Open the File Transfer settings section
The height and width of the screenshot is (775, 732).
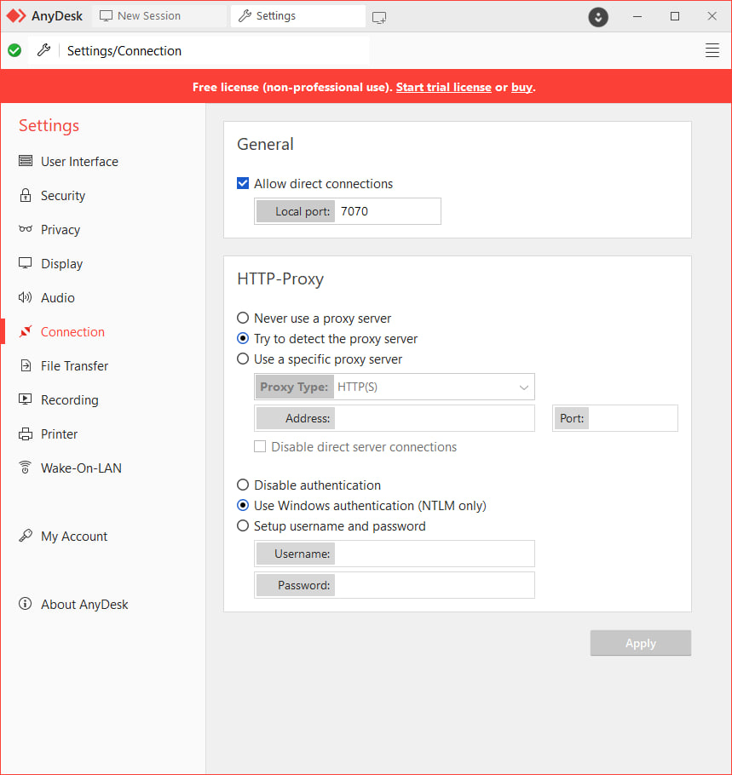pos(74,366)
